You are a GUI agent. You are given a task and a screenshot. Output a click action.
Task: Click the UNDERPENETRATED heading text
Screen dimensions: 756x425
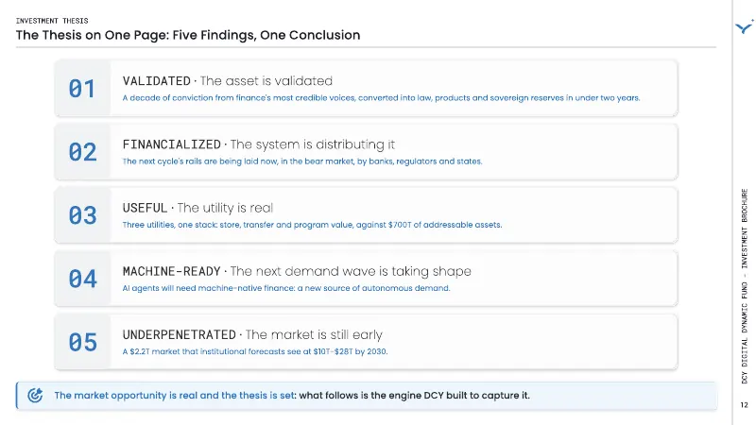179,334
